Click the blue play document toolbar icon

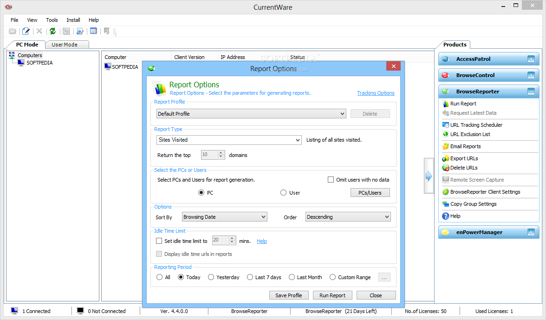[x=80, y=31]
